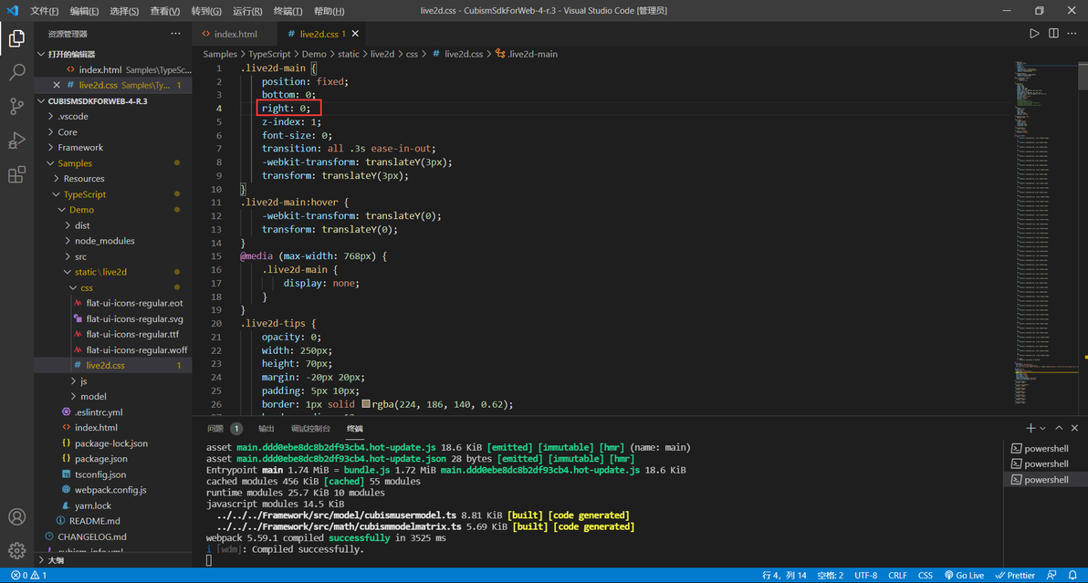Click the VS Code logo icon

tap(13, 10)
